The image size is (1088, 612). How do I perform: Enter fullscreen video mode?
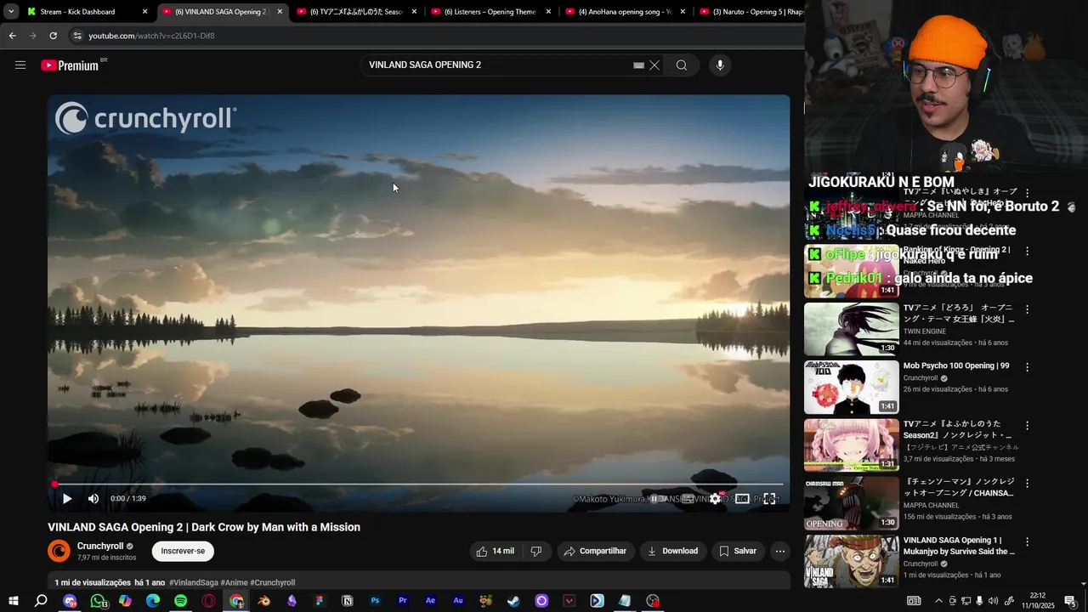click(769, 499)
